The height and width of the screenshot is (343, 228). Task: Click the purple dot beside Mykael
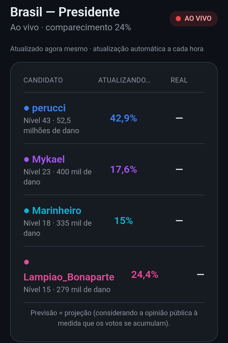click(27, 159)
